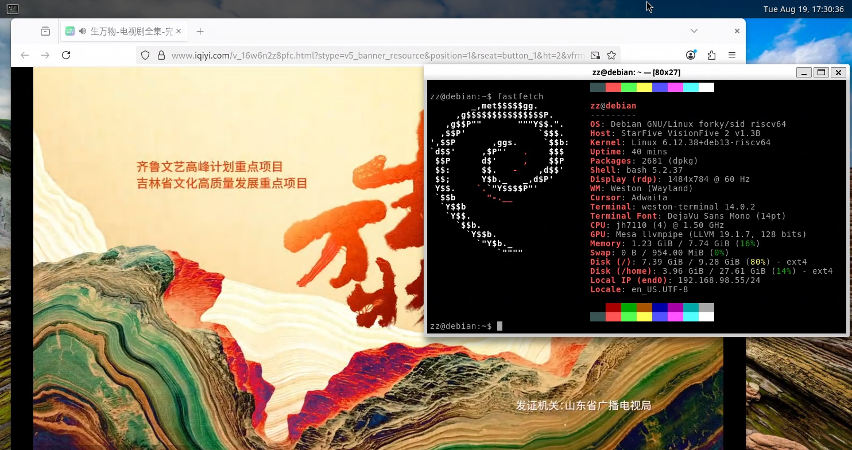852x450 pixels.
Task: Open the Firefox View recent browsing icon
Action: click(x=45, y=32)
